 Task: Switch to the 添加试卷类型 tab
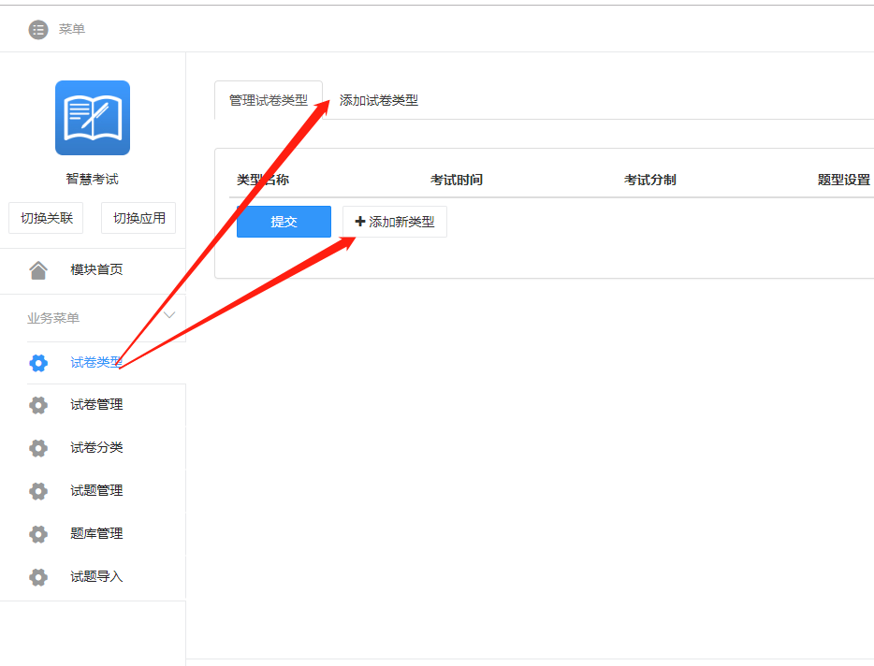coord(379,100)
